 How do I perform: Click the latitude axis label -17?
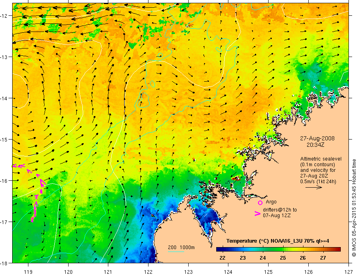4,222
